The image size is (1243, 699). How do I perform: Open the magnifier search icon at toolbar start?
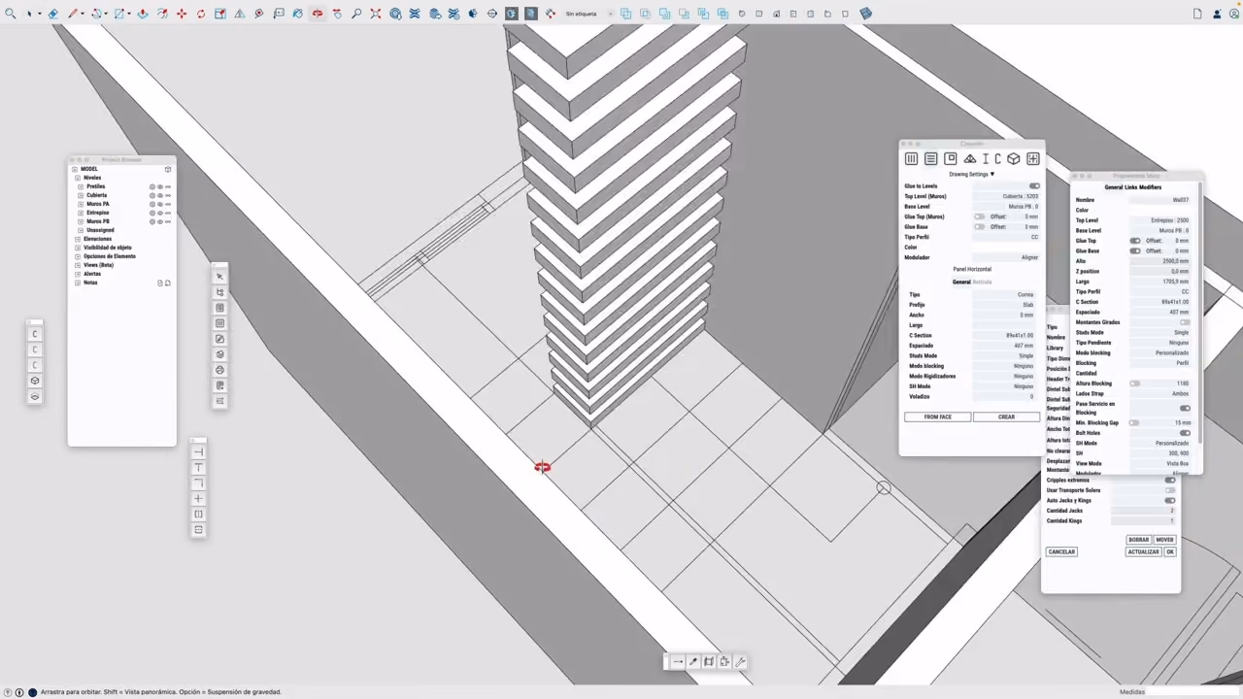11,14
